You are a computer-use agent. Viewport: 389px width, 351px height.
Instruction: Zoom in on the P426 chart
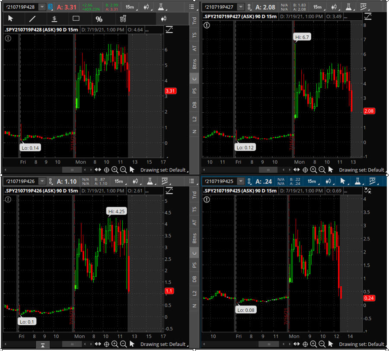[115, 344]
